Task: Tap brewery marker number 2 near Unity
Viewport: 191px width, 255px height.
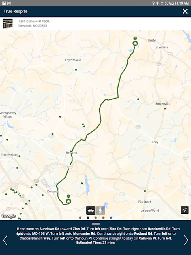Action: coord(135,43)
